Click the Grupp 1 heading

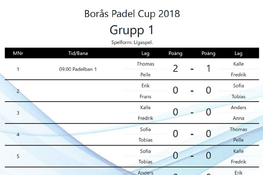click(x=131, y=30)
